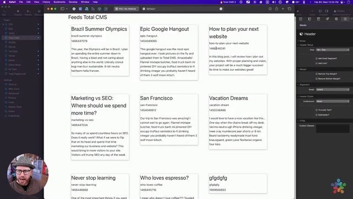
Task: Toggle the menu dot beside the Total CMS page
Action: click(x=38, y=38)
